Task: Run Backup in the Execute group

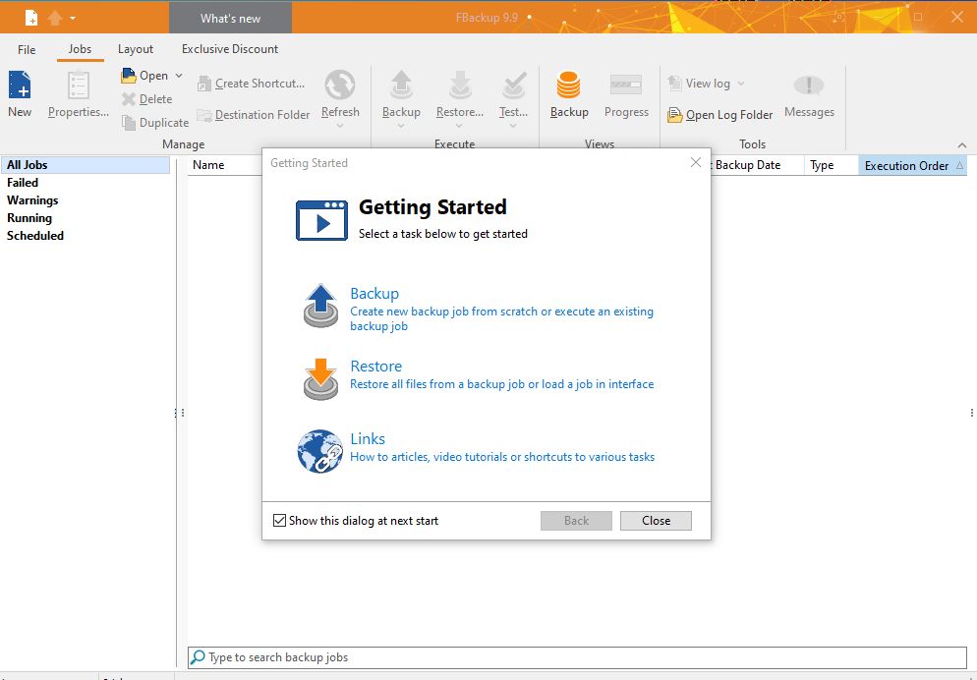Action: (401, 97)
